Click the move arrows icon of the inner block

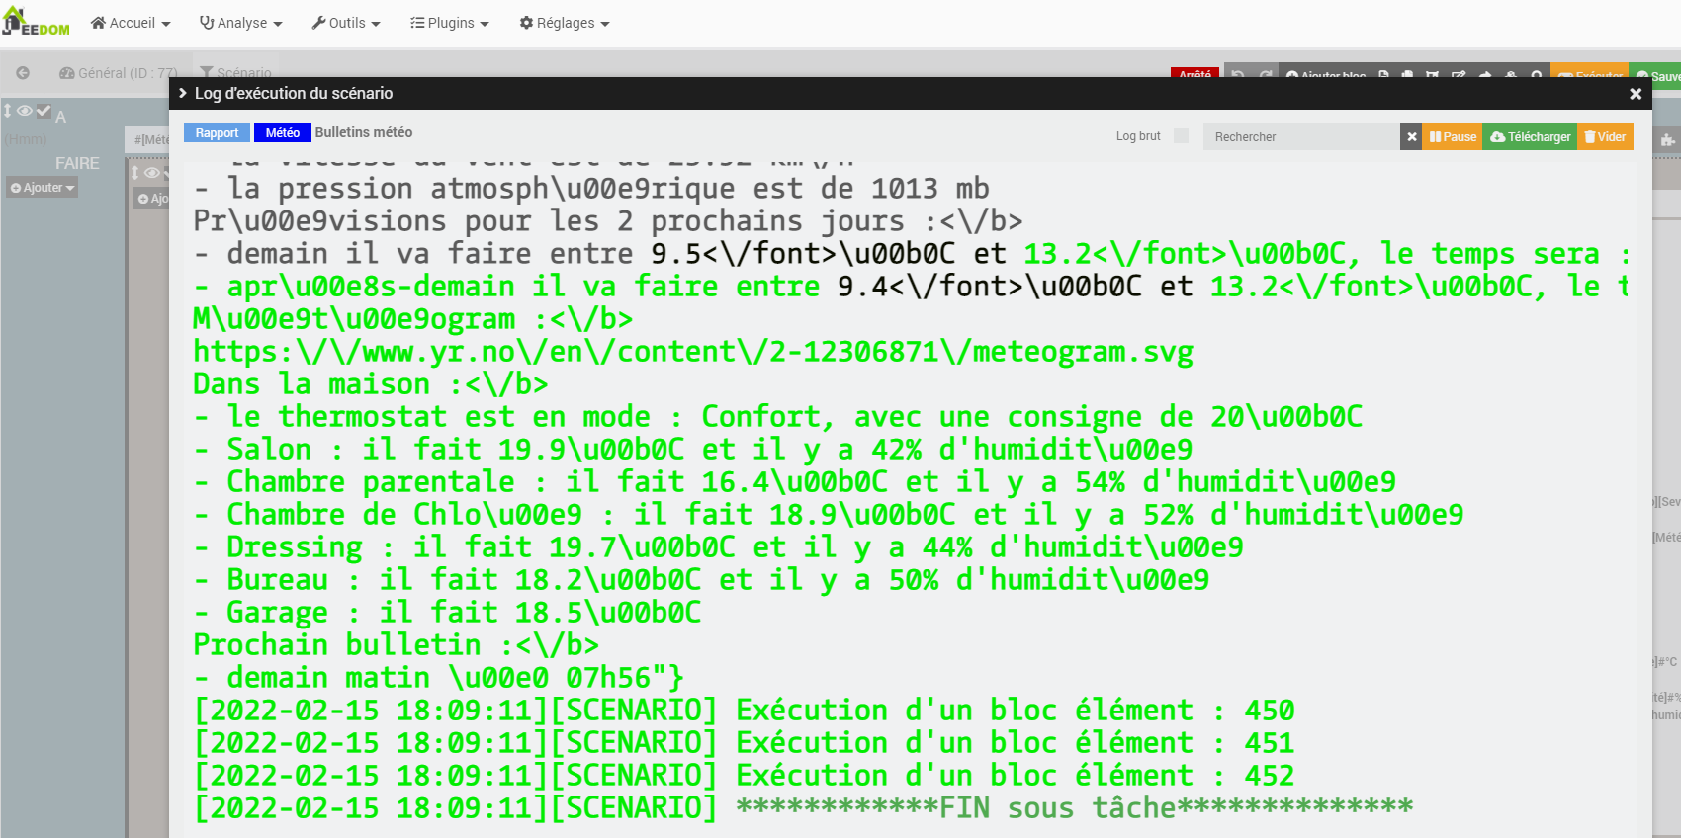pyautogui.click(x=135, y=173)
